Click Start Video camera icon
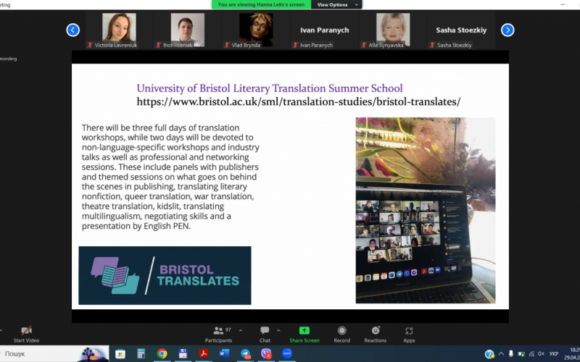 pos(26,330)
